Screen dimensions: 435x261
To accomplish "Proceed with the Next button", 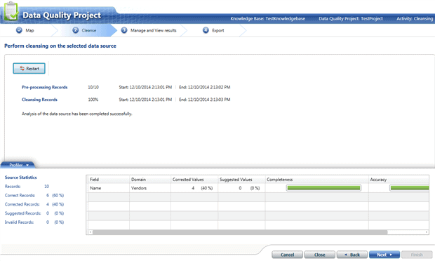I will [x=384, y=255].
